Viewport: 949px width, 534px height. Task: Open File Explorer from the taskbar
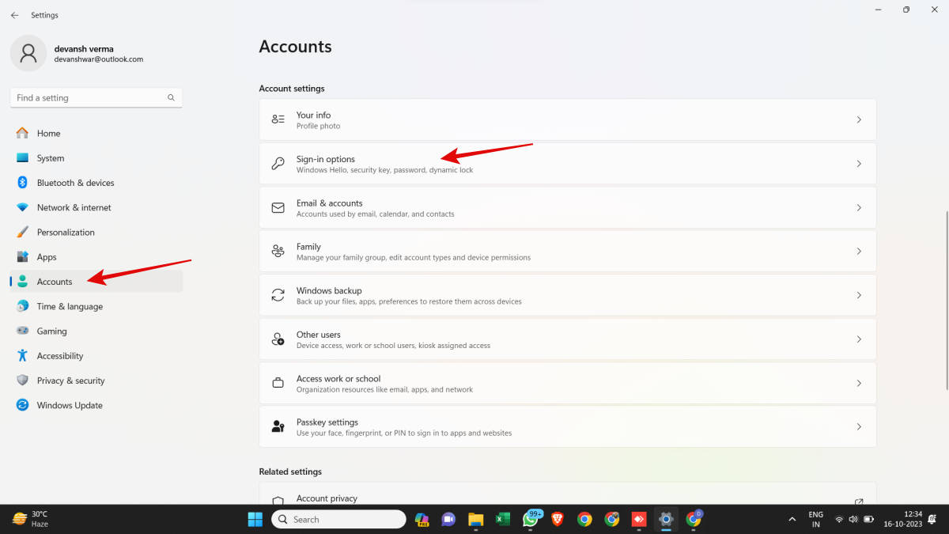coord(475,519)
